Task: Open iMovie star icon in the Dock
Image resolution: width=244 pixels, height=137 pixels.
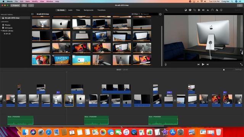Action: click(x=165, y=132)
